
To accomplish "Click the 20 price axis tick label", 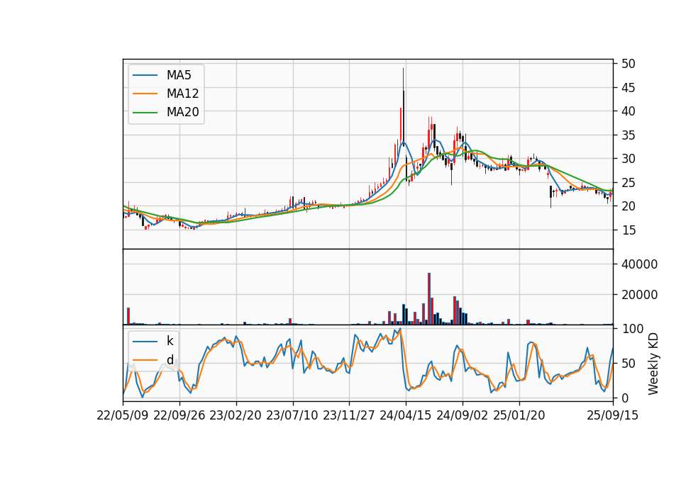I will (629, 206).
